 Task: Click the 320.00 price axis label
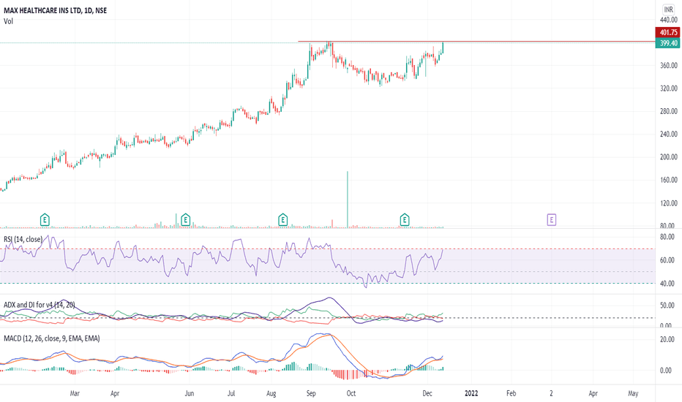[x=669, y=88]
